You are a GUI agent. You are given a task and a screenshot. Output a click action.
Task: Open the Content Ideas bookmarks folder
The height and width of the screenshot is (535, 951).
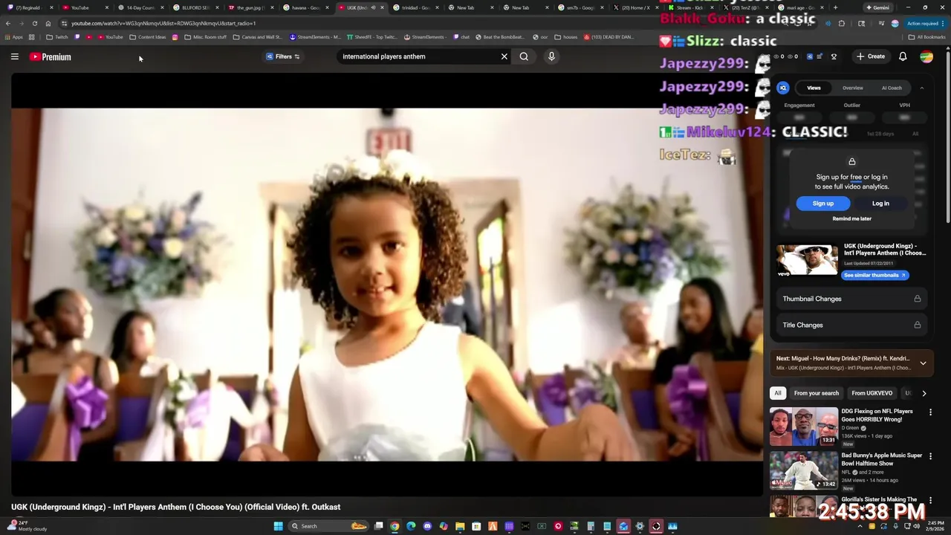pyautogui.click(x=148, y=36)
